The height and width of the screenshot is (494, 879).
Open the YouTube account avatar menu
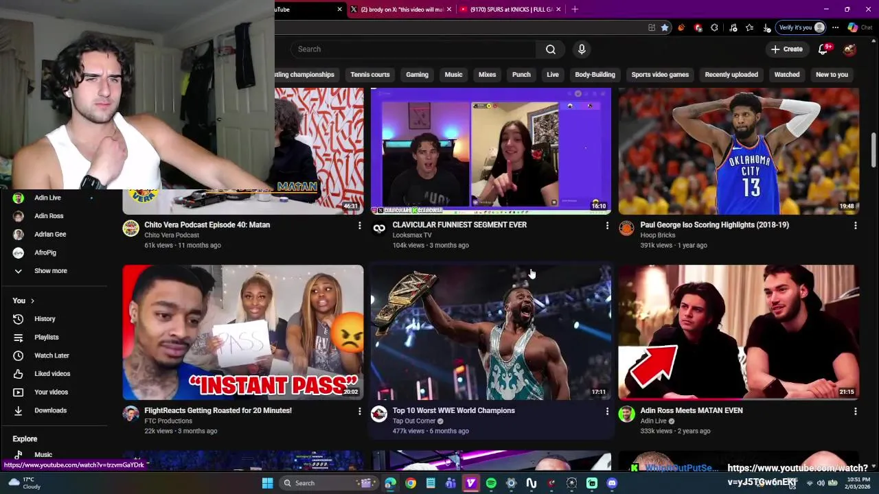pos(849,49)
